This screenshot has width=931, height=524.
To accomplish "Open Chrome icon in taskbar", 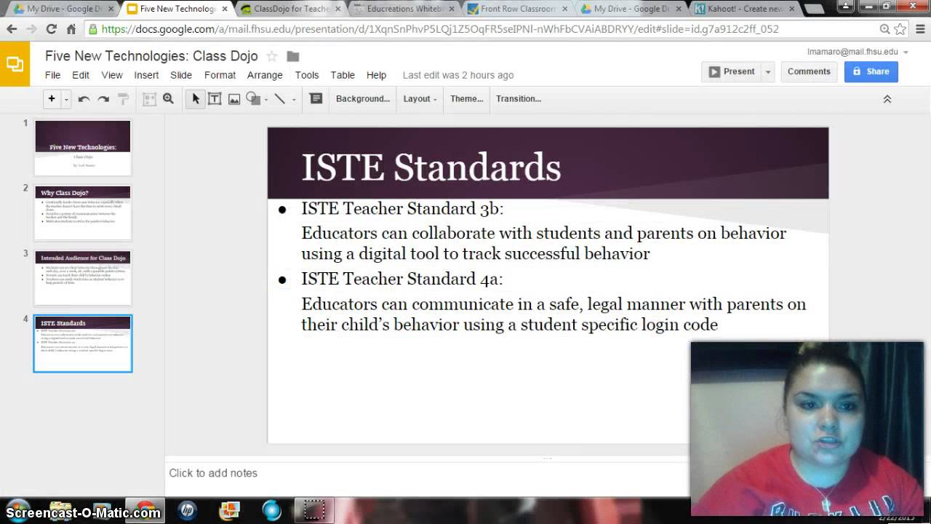I will (145, 510).
